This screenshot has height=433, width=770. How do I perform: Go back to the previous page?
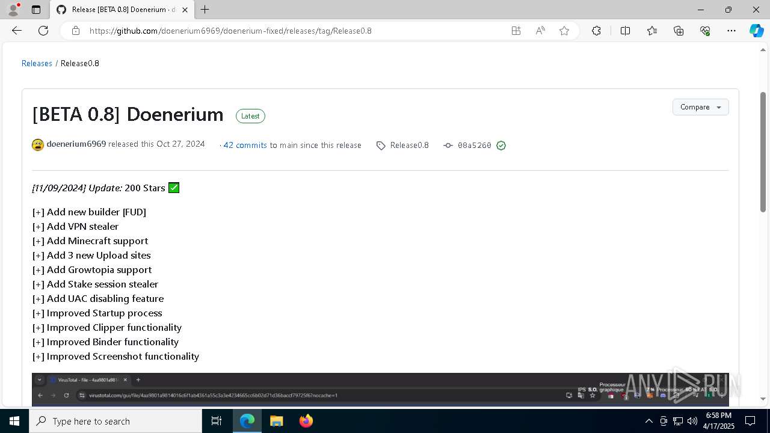(x=17, y=31)
